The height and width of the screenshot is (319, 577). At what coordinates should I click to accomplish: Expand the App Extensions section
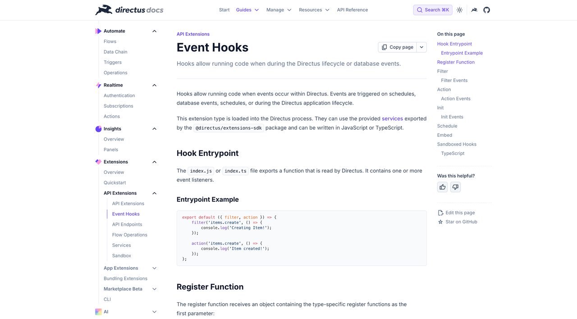154,268
